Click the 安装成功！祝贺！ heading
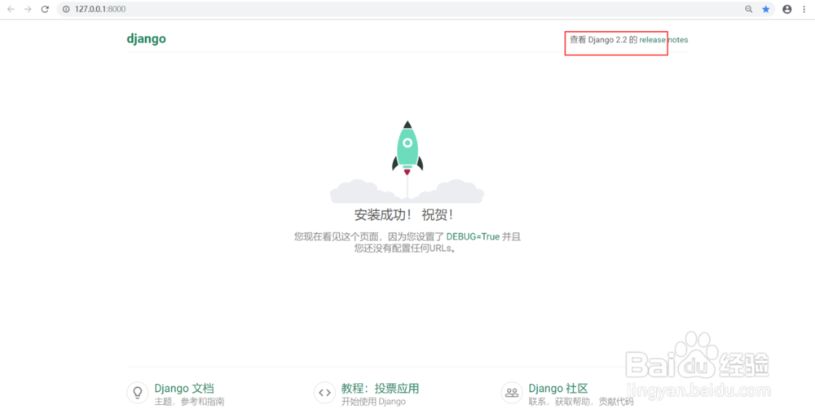The image size is (815, 418). [x=404, y=215]
